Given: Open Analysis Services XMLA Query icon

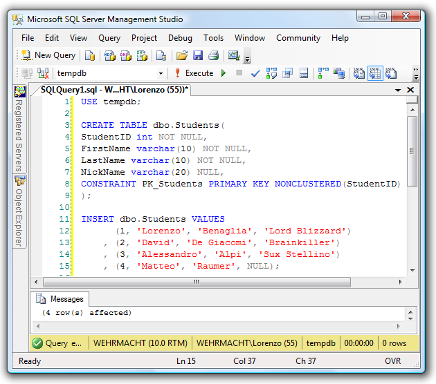Looking at the screenshot, I should pos(142,55).
